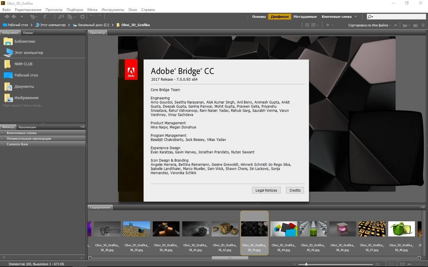Open the Окно menu

(133, 10)
